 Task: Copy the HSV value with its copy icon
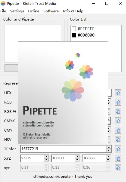(118, 140)
